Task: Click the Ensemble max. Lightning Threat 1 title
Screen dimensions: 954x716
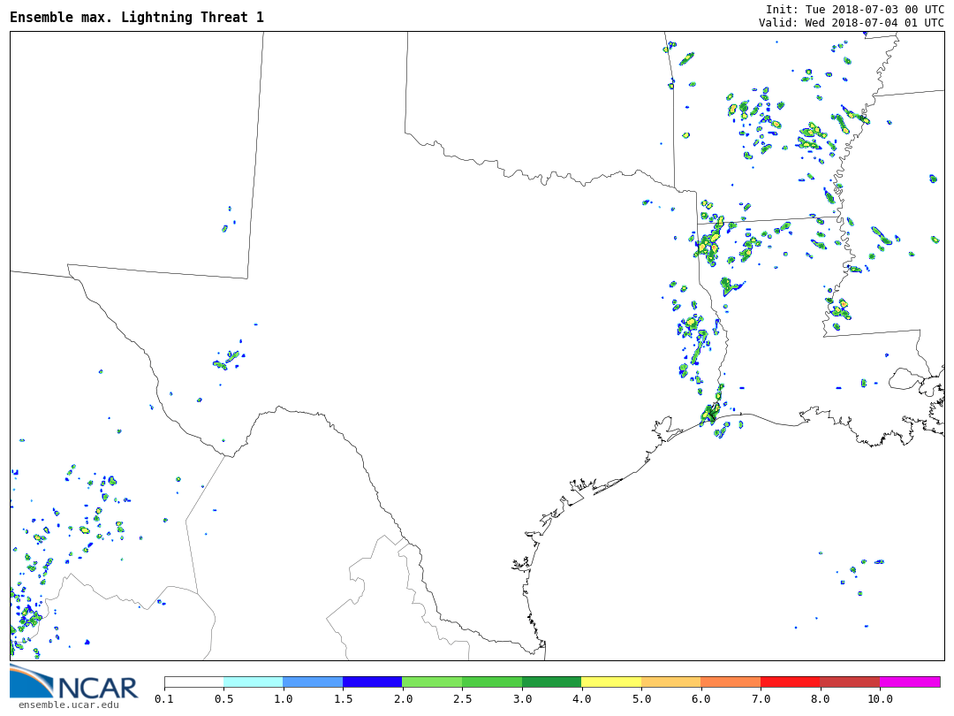Action: pyautogui.click(x=137, y=17)
